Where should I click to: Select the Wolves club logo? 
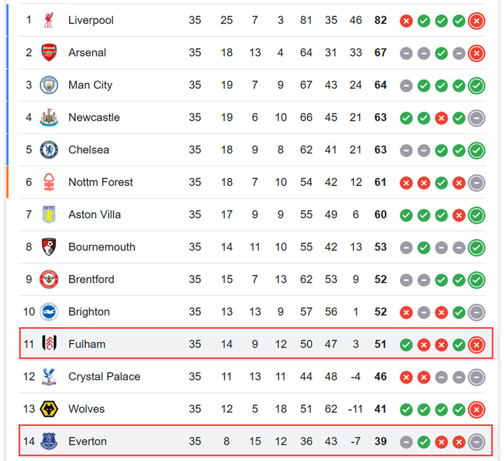pos(49,409)
